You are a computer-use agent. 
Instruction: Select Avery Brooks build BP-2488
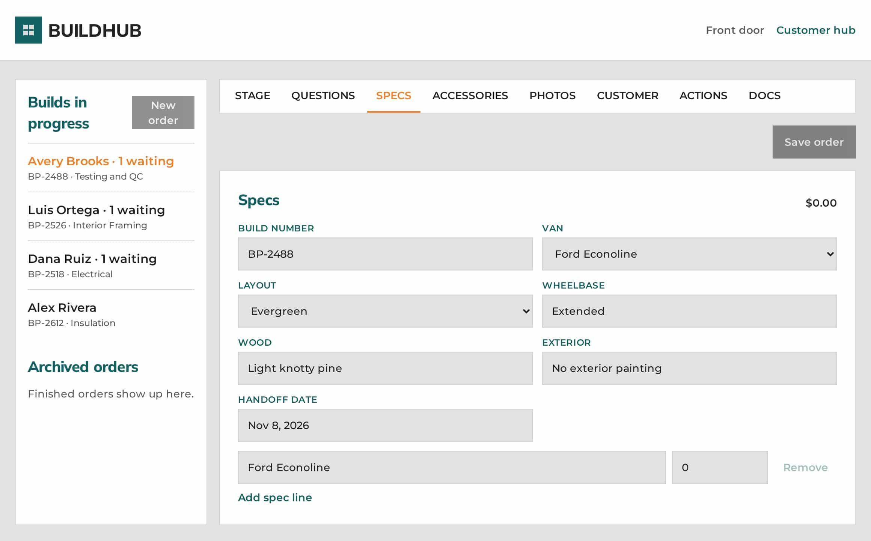(111, 168)
